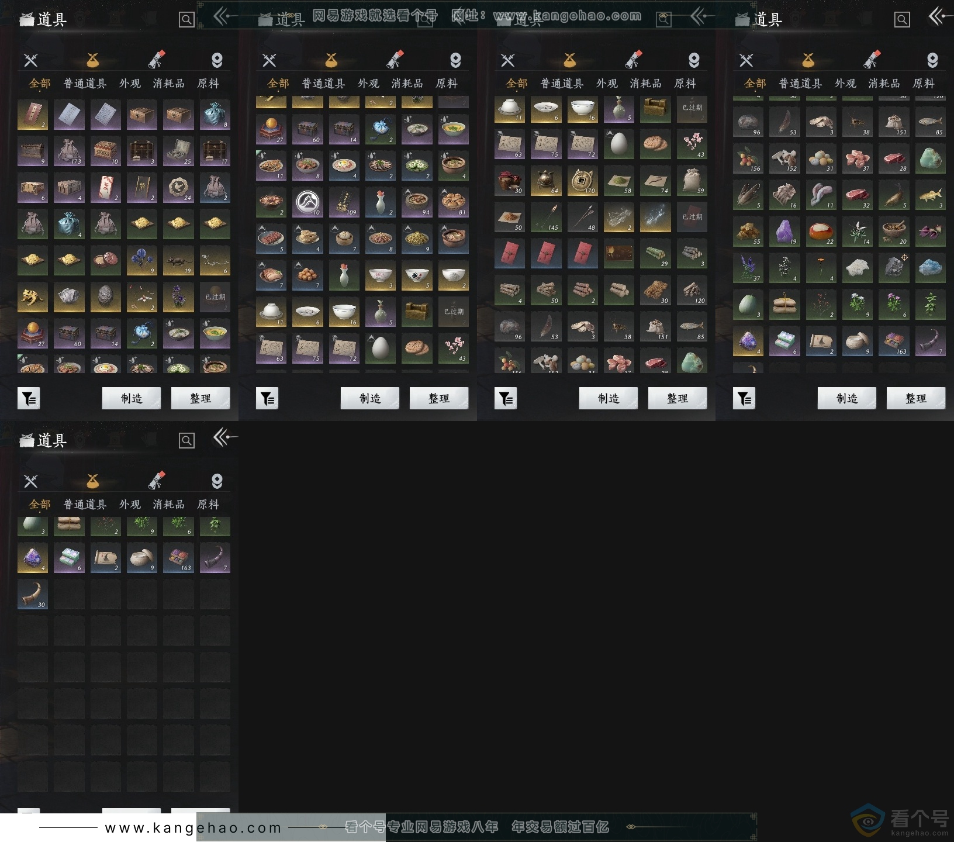This screenshot has width=954, height=842.
Task: Switch to 原料 tab in bottom panel
Action: click(x=208, y=504)
